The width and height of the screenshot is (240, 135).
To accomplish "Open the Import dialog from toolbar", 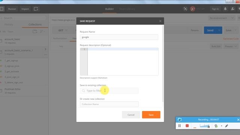I will point(25,9).
